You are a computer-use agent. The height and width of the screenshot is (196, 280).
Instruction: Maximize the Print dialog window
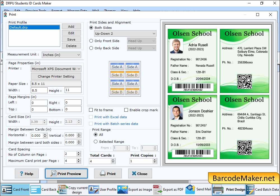258,15
